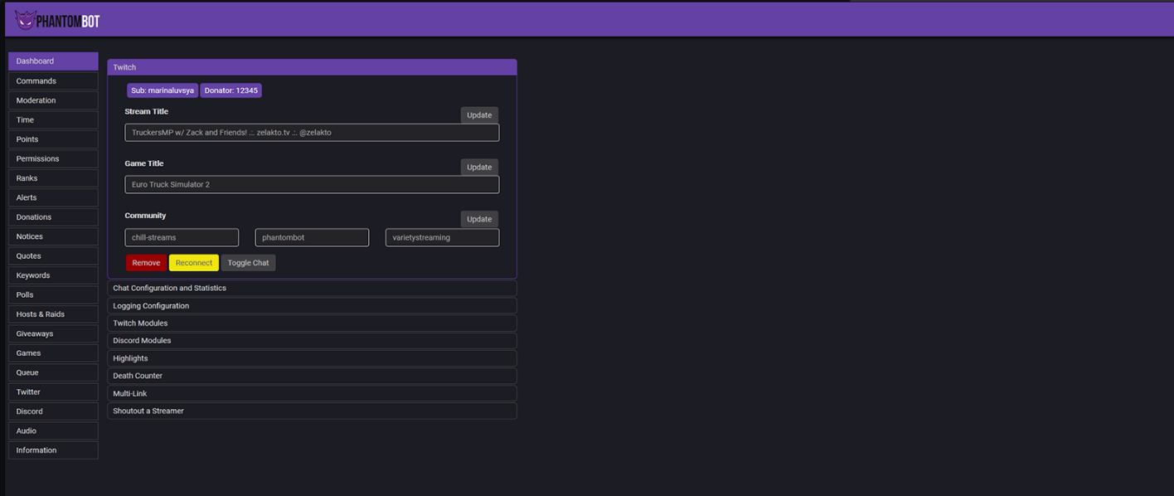Expand the Multi-Link panel

pyautogui.click(x=312, y=394)
